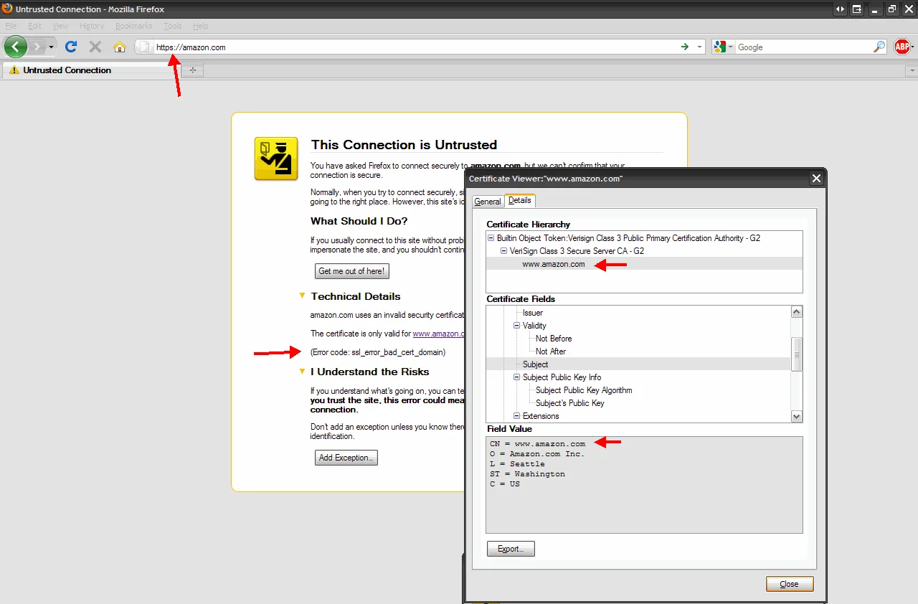Collapse the Technical Details section

(302, 296)
